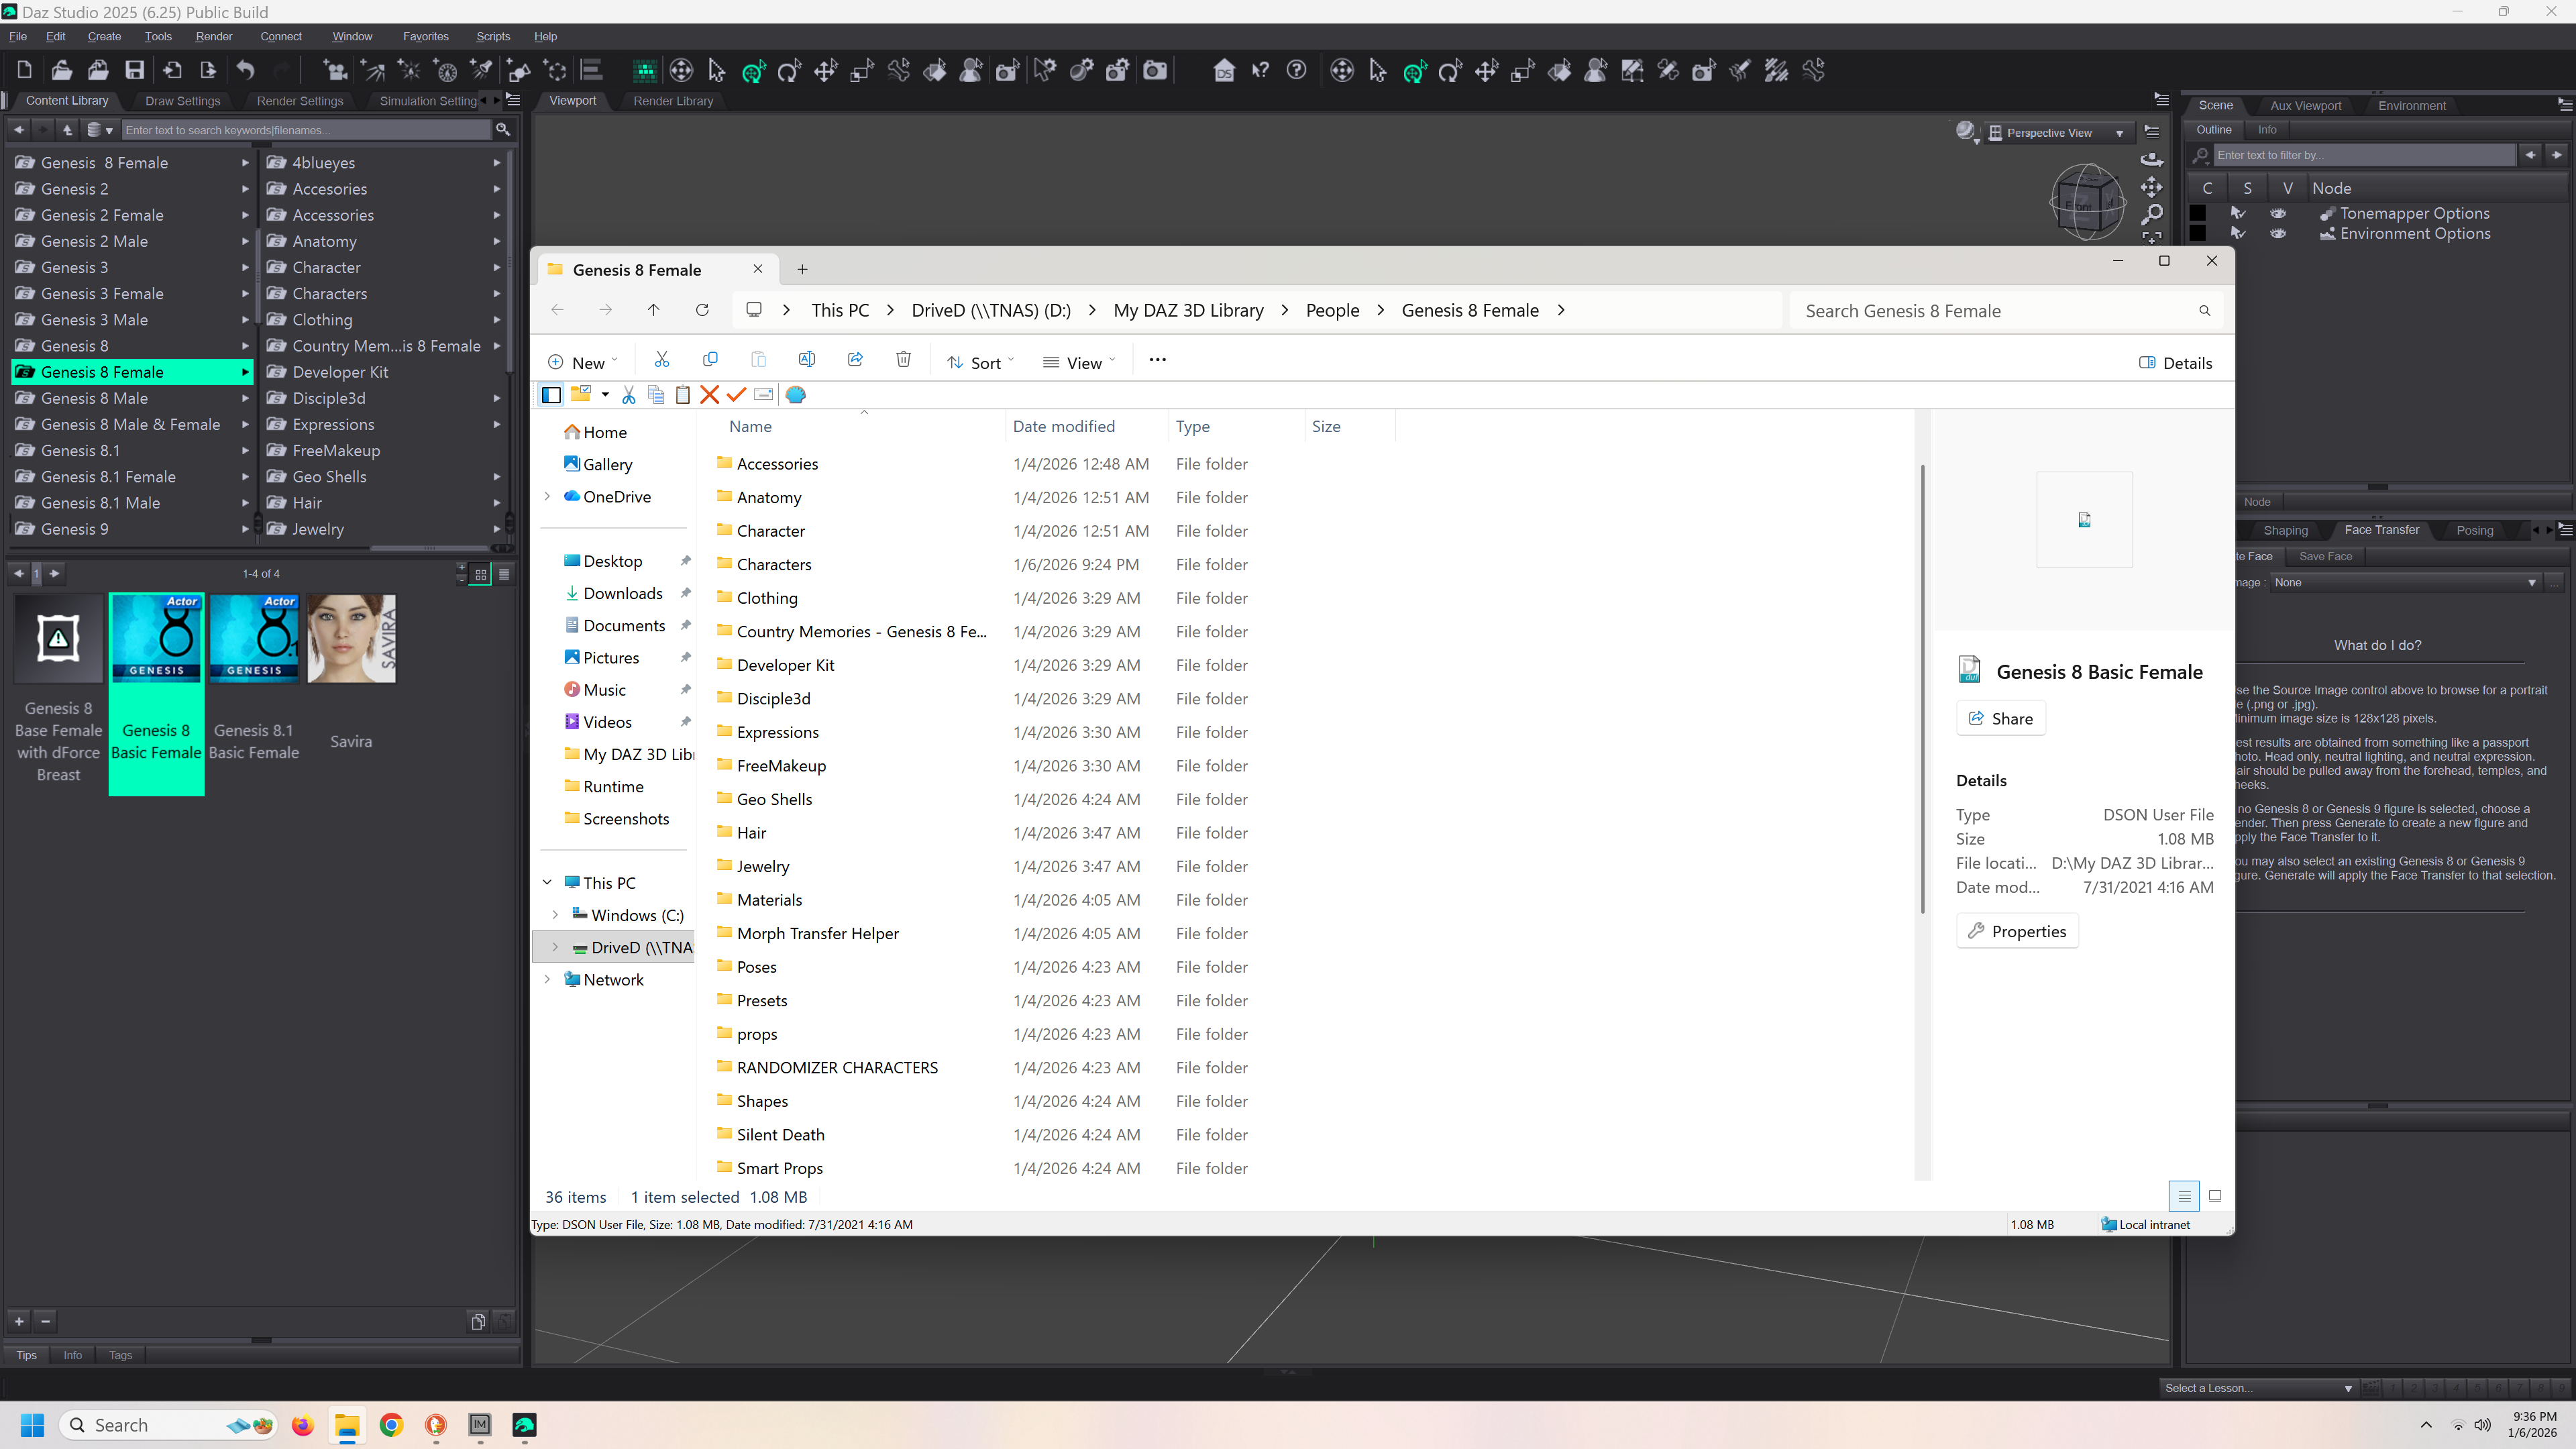Viewport: 2576px width, 1449px height.
Task: Expand the OneDrive tree node
Action: coord(547,497)
